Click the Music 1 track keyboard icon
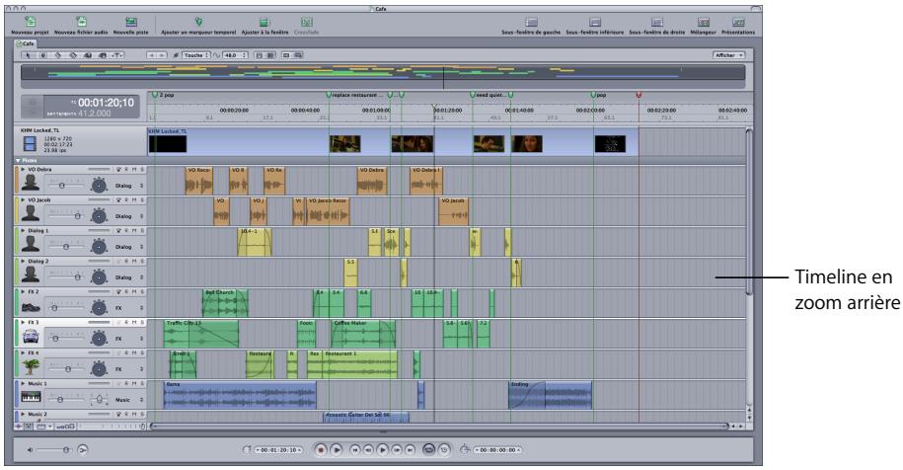This screenshot has width=903, height=470. 31,397
